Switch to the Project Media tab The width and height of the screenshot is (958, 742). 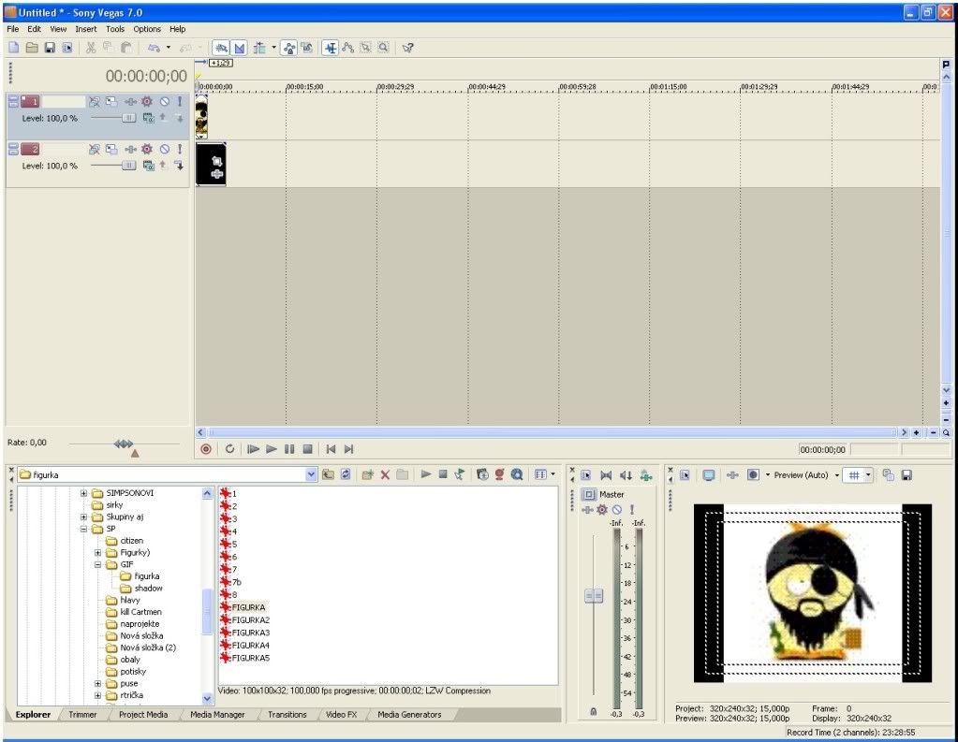(143, 715)
